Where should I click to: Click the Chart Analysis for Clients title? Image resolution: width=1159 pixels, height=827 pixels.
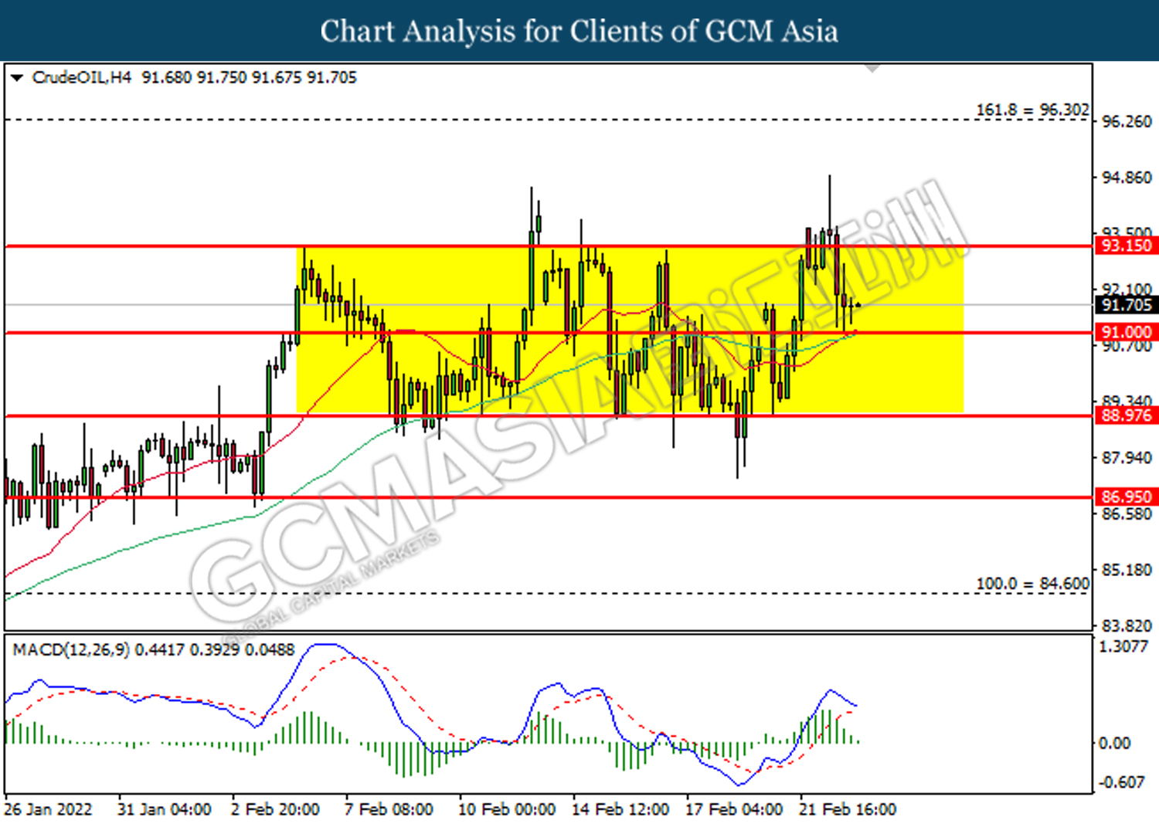coord(579,31)
